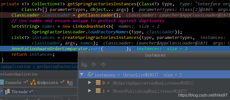Viewport: 230px width, 100px height.
Task: Click the list icon of element 1
Action: click(x=98, y=91)
